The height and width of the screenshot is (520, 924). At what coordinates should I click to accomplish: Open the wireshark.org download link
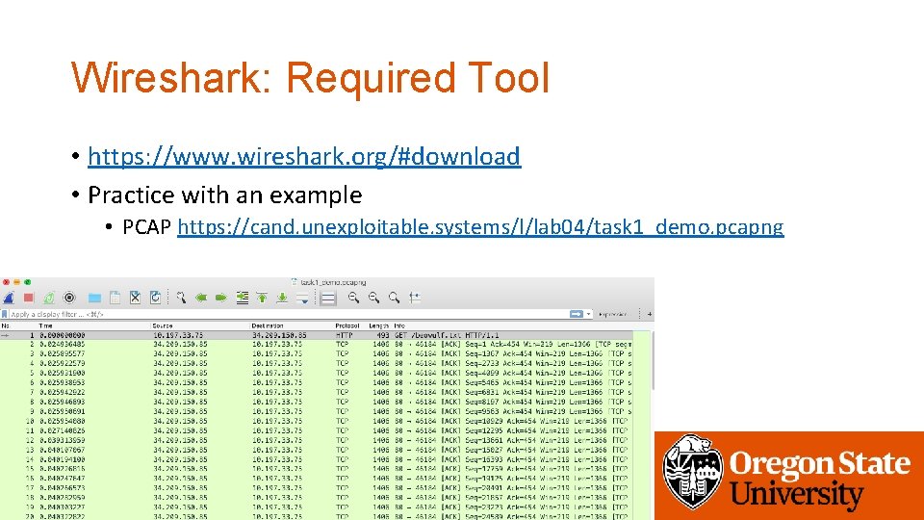pos(304,157)
